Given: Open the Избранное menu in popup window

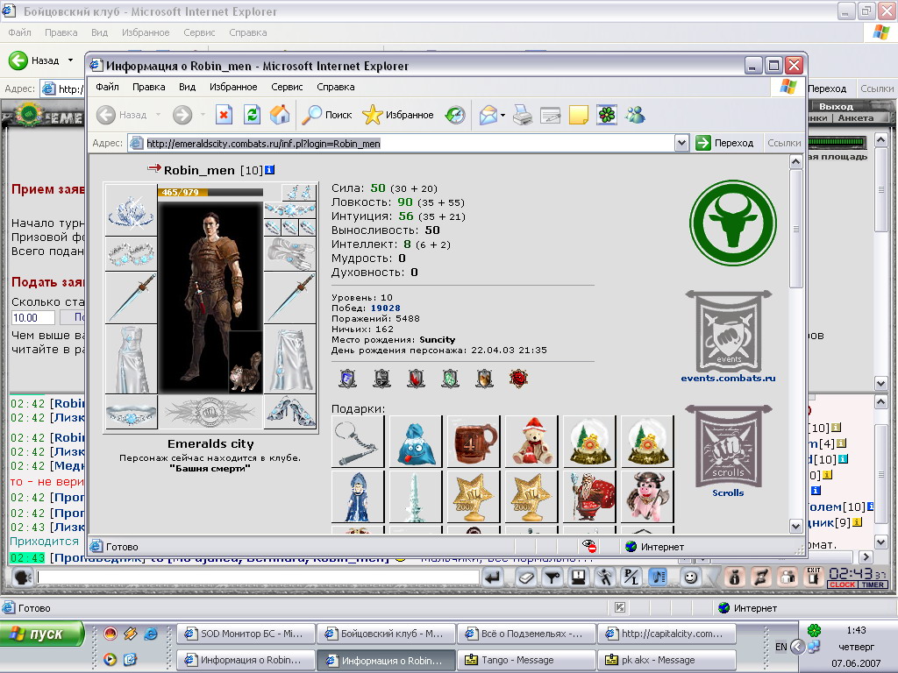Looking at the screenshot, I should [x=233, y=87].
